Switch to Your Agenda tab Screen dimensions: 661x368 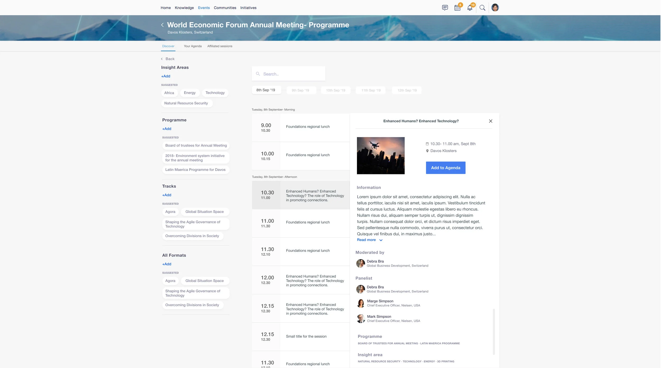[192, 46]
